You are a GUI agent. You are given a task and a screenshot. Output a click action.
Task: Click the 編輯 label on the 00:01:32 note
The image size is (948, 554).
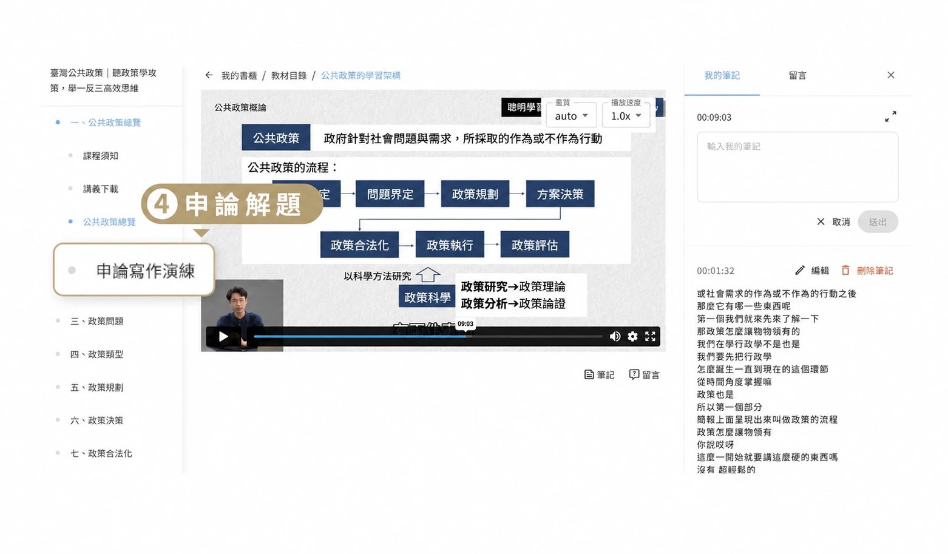point(820,271)
